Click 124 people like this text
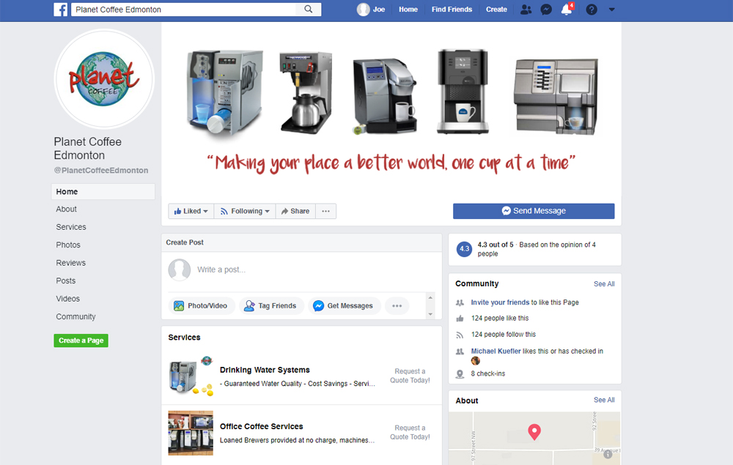The width and height of the screenshot is (733, 465). click(x=500, y=319)
